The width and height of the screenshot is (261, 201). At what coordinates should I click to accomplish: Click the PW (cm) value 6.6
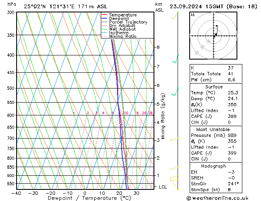232,80
